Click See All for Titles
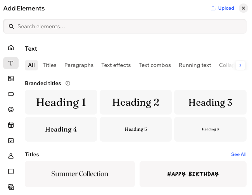Screen dimensions: 252x195 239,154
